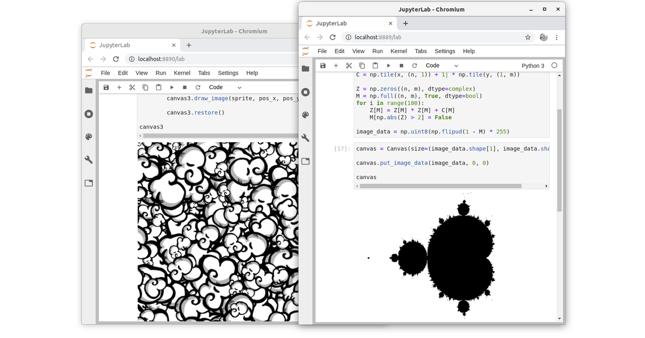The width and height of the screenshot is (645, 338).
Task: Paste cells using the left notebook toolbar
Action: point(159,87)
